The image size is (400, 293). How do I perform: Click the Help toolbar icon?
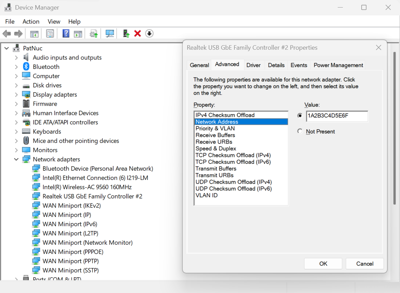pos(66,33)
